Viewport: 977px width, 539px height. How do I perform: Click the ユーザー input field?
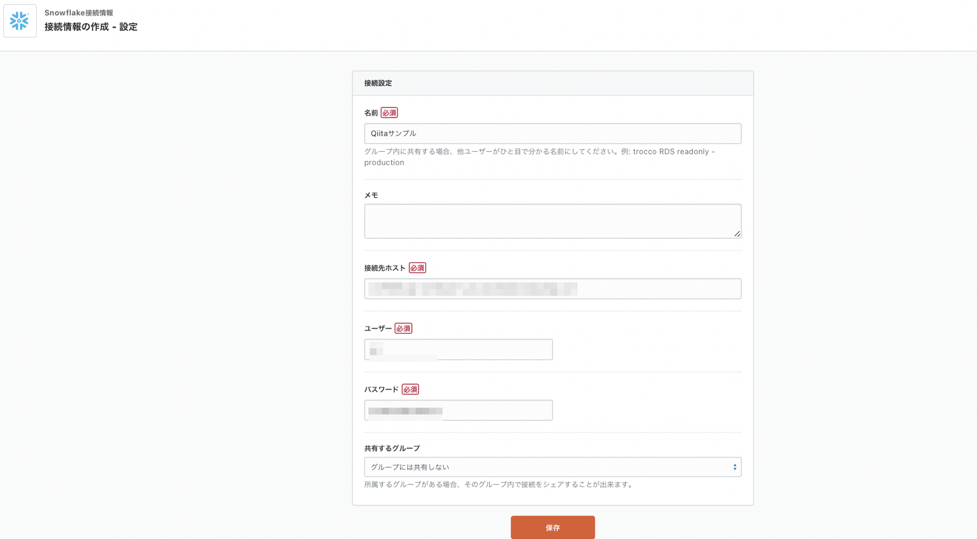click(458, 349)
